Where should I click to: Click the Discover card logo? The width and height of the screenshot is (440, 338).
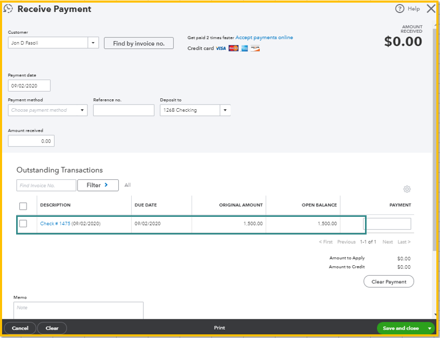tap(255, 48)
